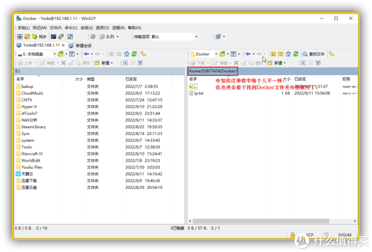Select the 天翼云 folder
This screenshot has height=252, width=372.
[25, 174]
